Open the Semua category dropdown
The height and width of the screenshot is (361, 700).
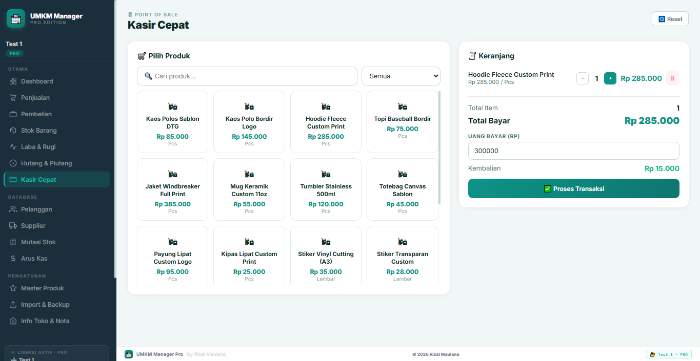[x=401, y=76]
